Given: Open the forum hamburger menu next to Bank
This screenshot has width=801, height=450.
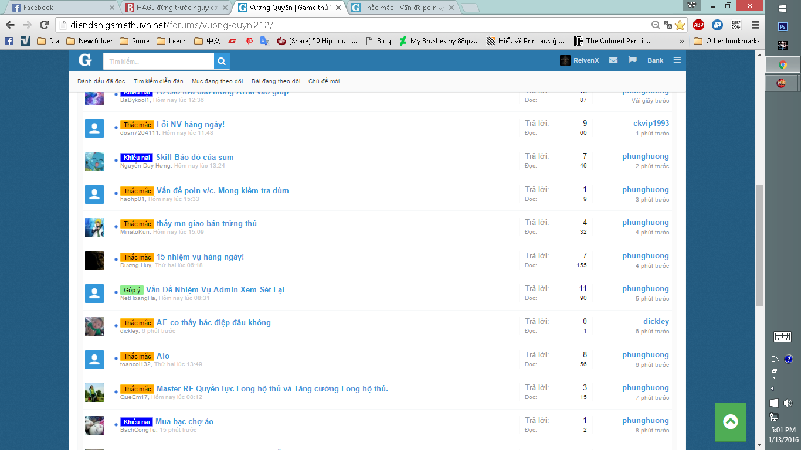Looking at the screenshot, I should (677, 60).
